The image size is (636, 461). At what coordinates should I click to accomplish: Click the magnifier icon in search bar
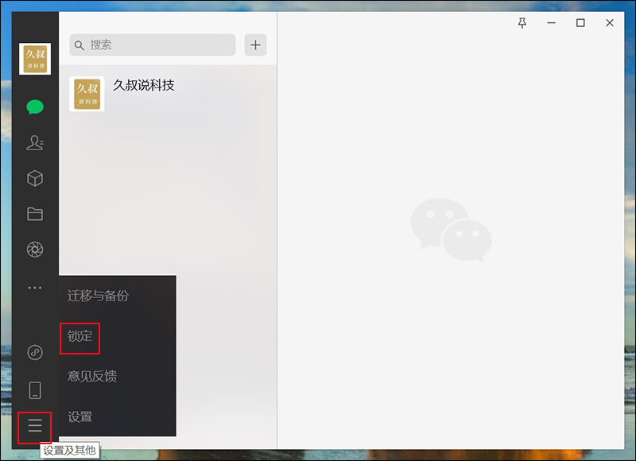click(x=79, y=45)
